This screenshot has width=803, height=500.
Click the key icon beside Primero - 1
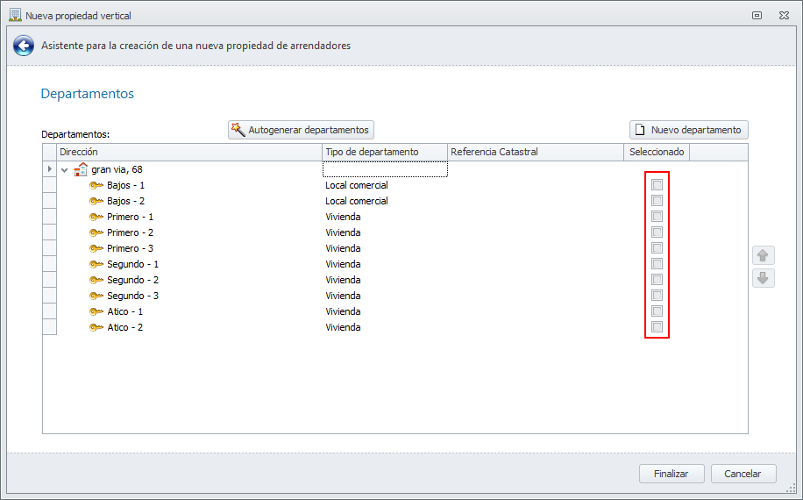point(96,218)
